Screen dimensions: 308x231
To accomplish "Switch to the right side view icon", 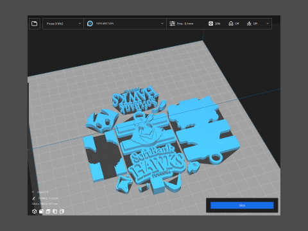I will point(62,212).
